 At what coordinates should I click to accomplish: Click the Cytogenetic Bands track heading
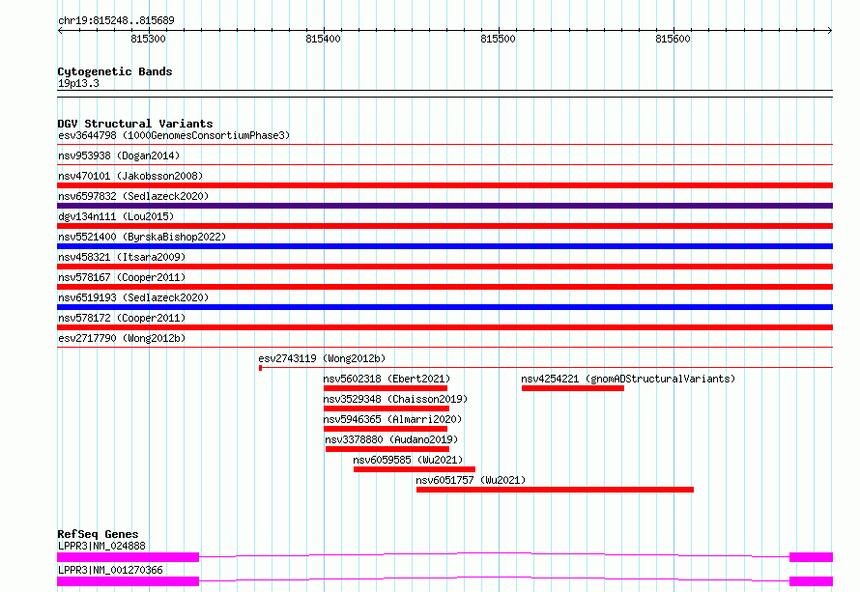click(115, 71)
